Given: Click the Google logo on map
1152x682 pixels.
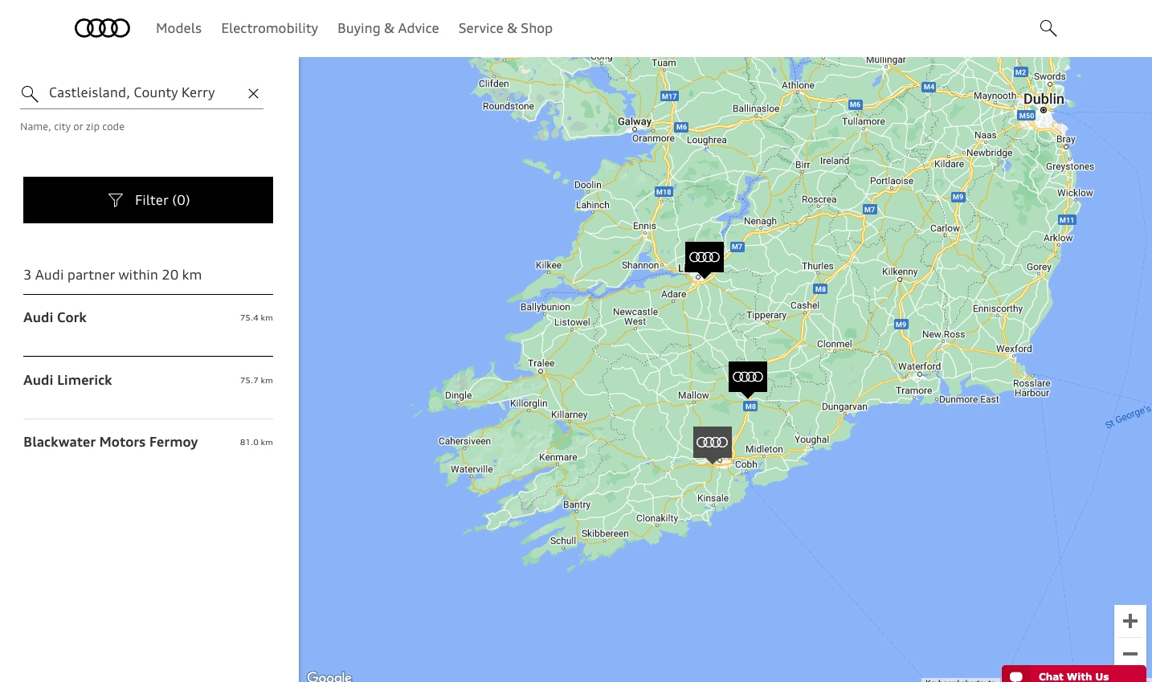Looking at the screenshot, I should pos(329,676).
